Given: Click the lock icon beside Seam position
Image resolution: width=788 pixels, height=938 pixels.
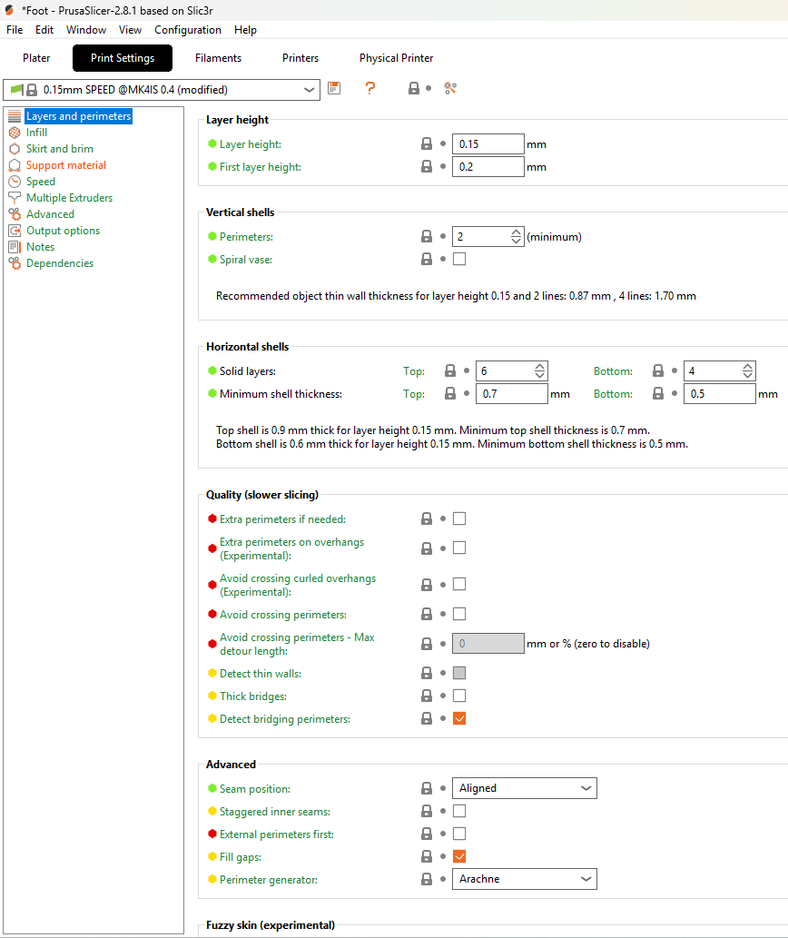Looking at the screenshot, I should tap(427, 788).
